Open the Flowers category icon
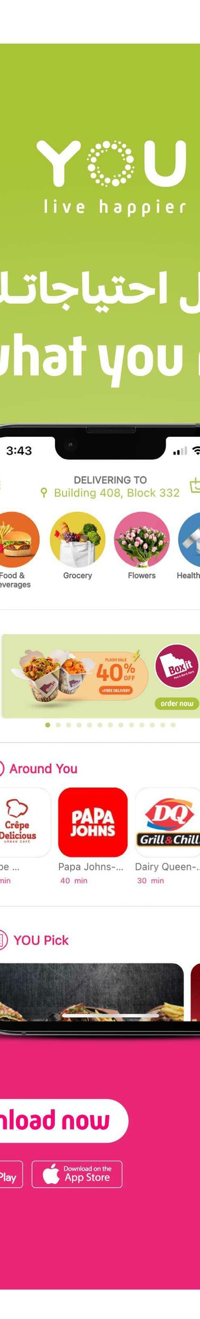 [141, 539]
